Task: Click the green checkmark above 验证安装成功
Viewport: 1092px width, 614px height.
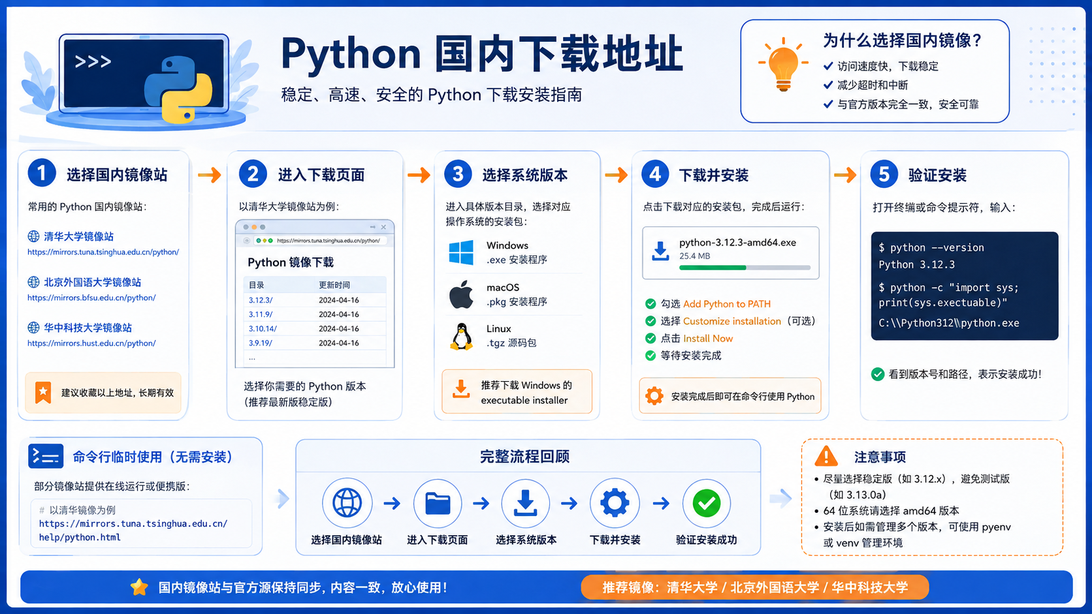Action: (x=707, y=503)
